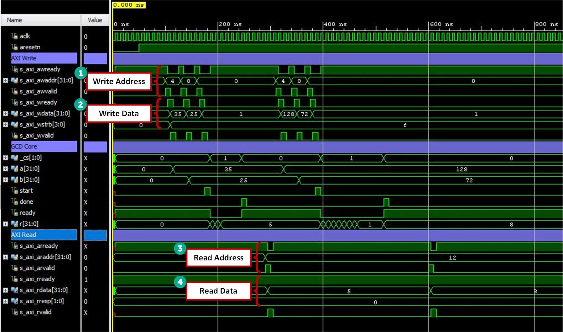This screenshot has height=332, width=563.
Task: Expand the s_axi_wstrb[3:0] bus
Action: [5, 125]
